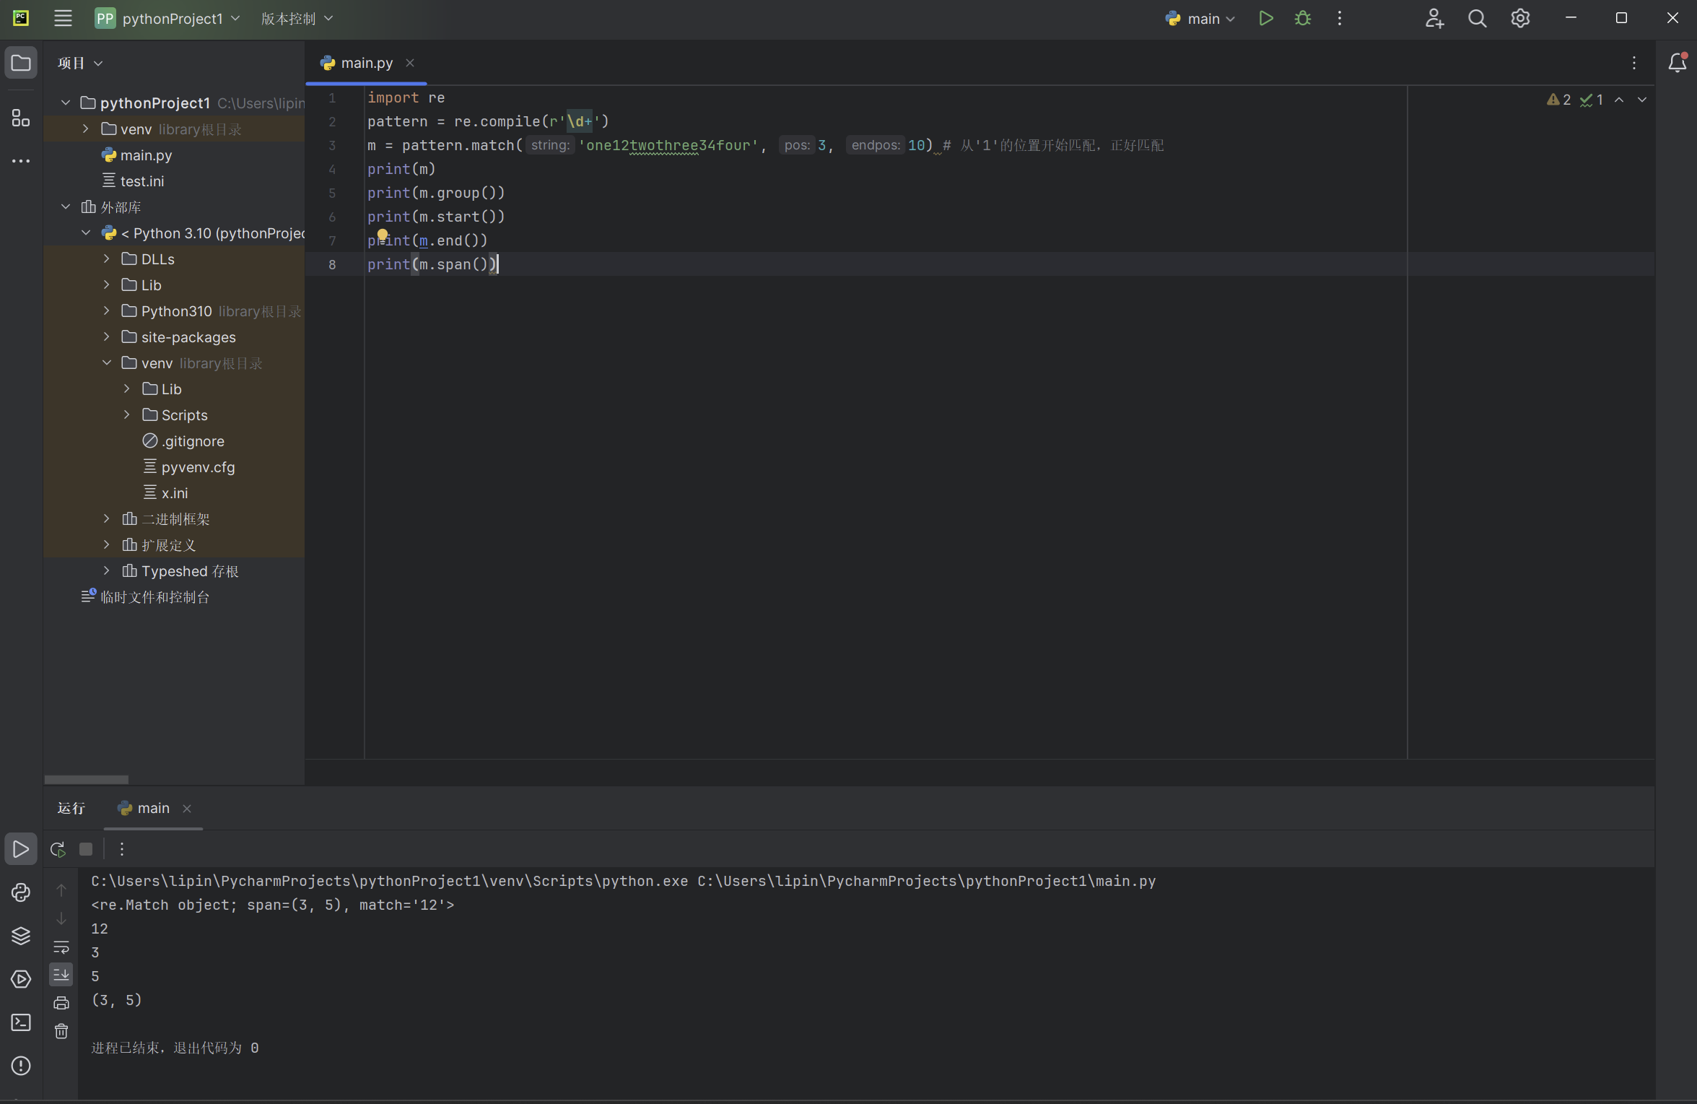Click the Run main green arrow
The height and width of the screenshot is (1104, 1697).
tap(1265, 18)
